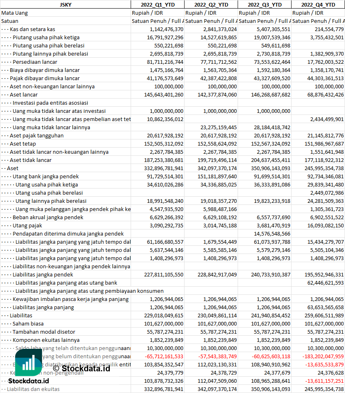The width and height of the screenshot is (345, 393).
Task: Click Aset tidak lancar Q2 value 199,719,496,114
Action: [217, 160]
